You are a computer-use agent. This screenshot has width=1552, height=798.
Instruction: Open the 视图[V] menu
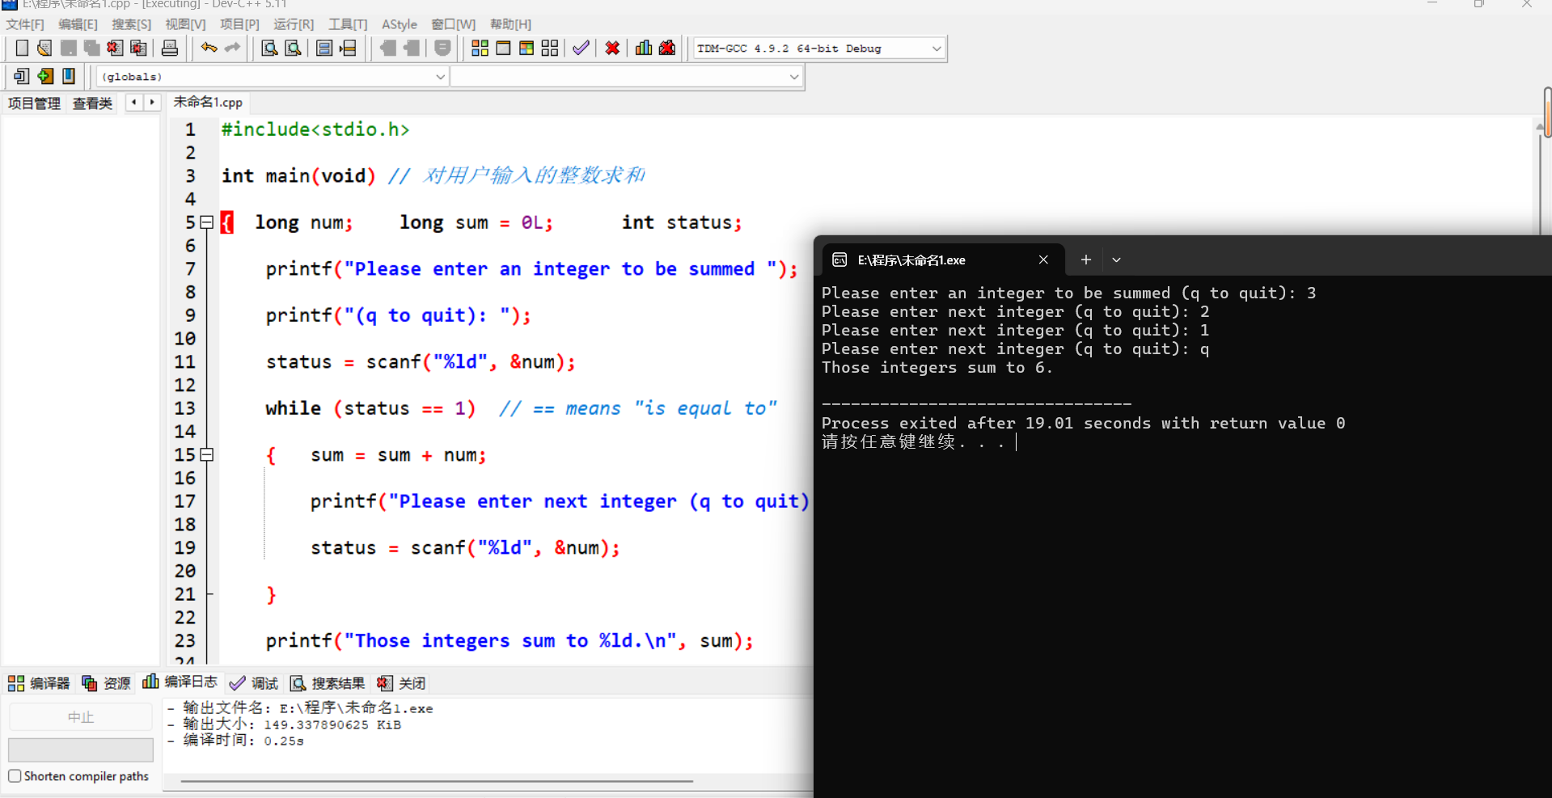click(185, 24)
